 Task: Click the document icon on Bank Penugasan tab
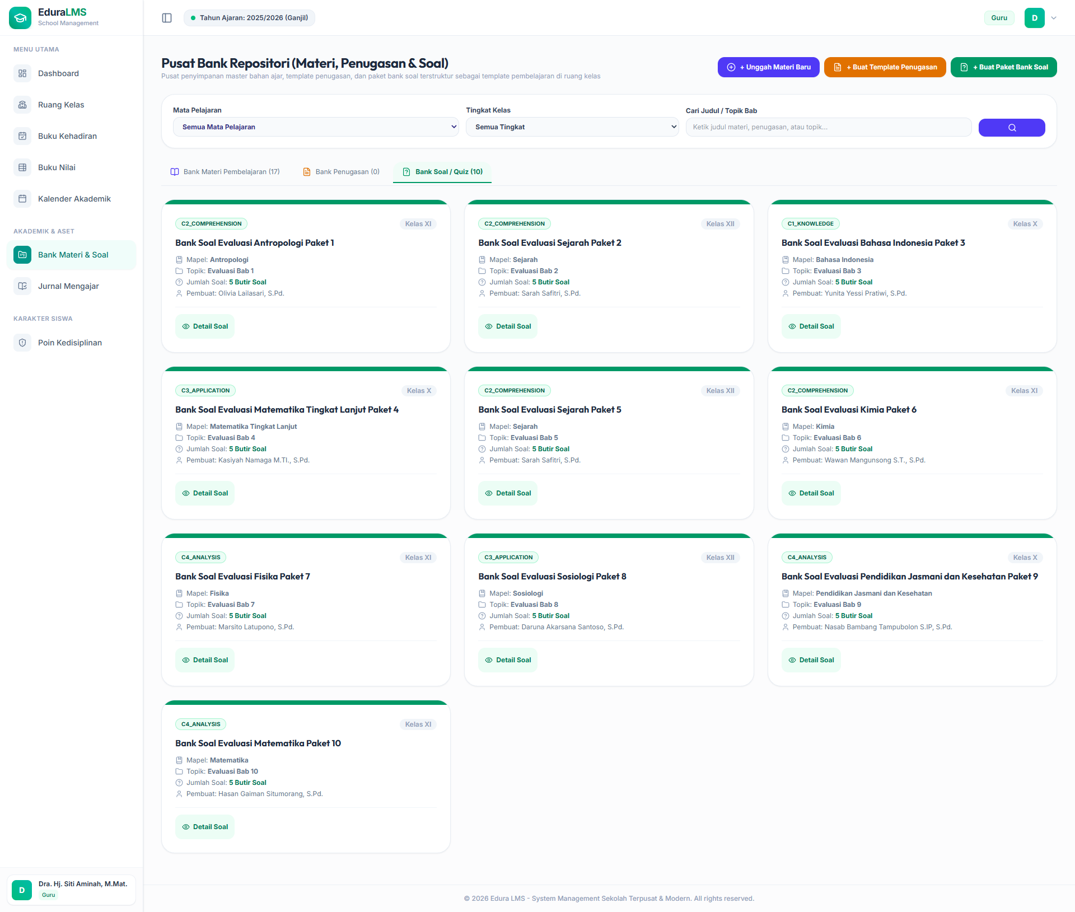pos(307,172)
